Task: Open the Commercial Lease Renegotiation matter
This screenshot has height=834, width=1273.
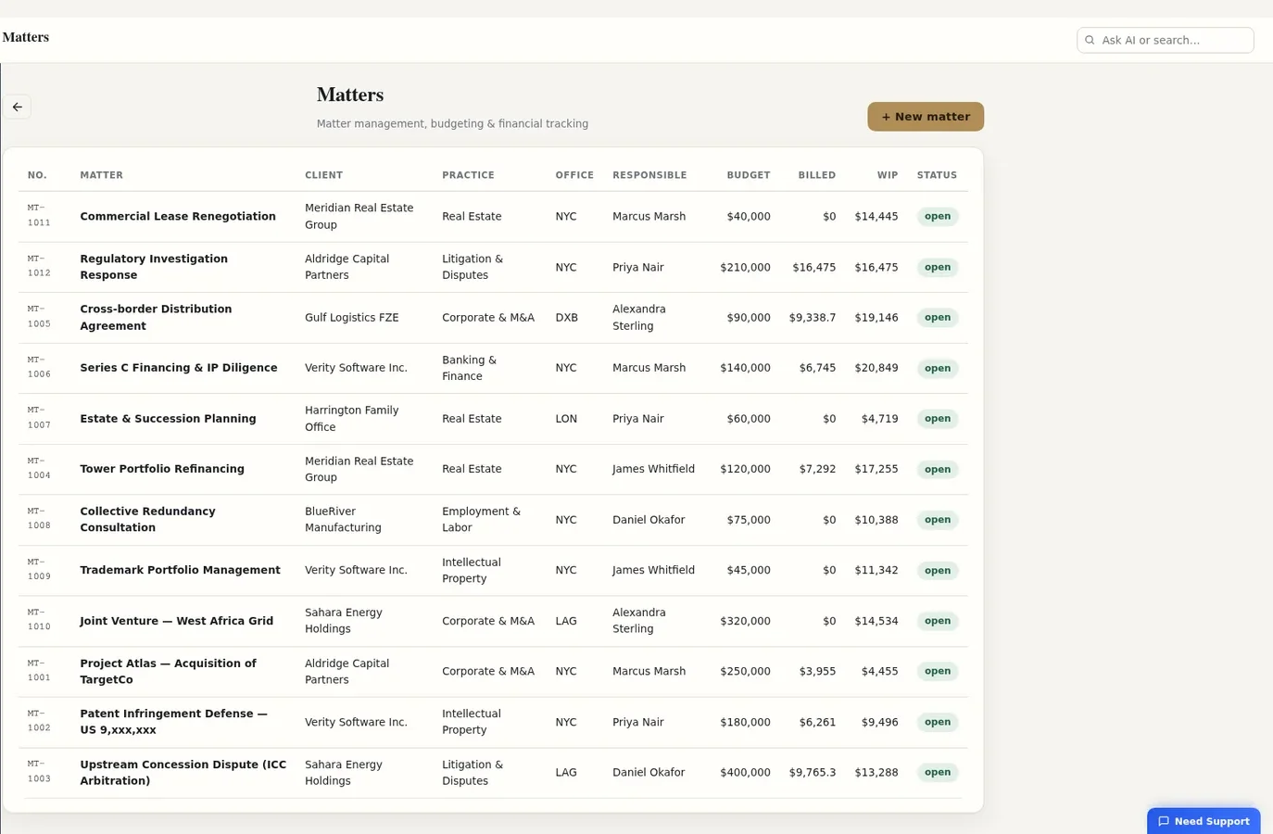Action: click(x=178, y=217)
